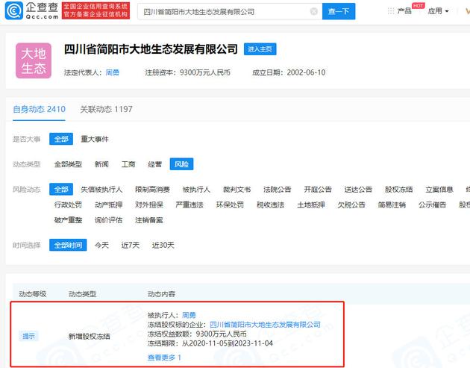
Task: Expand 查看更多 1 in freeze record
Action: (x=164, y=358)
